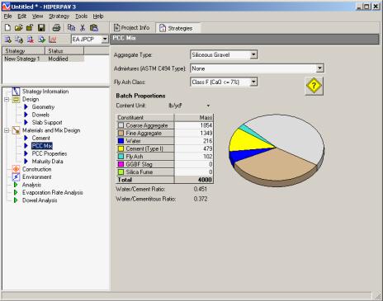Screen dimensions: 383x301
Task: Click the New project toolbar icon
Action: point(7,27)
